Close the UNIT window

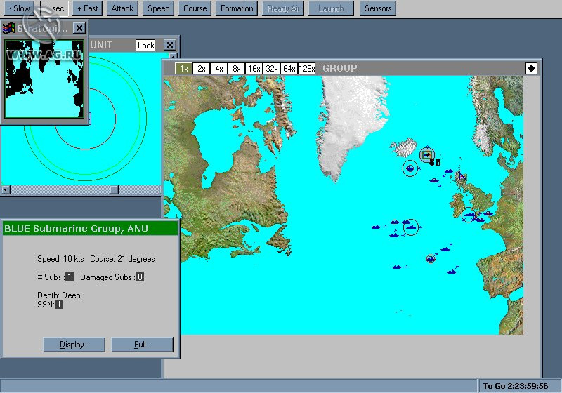click(x=169, y=45)
